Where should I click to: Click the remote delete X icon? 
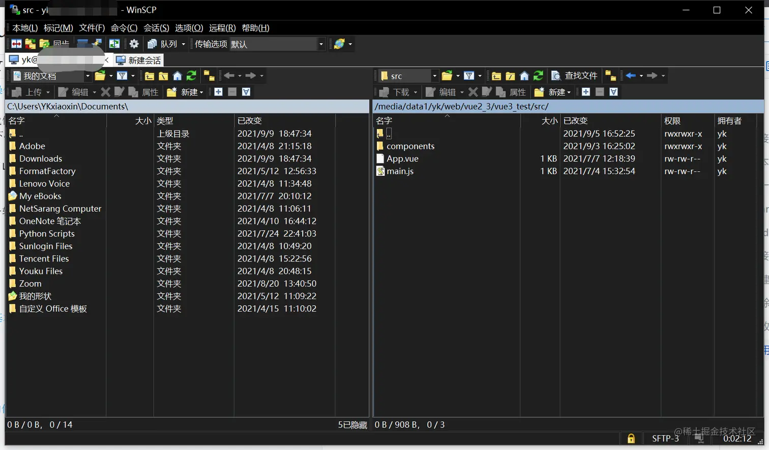coord(473,92)
